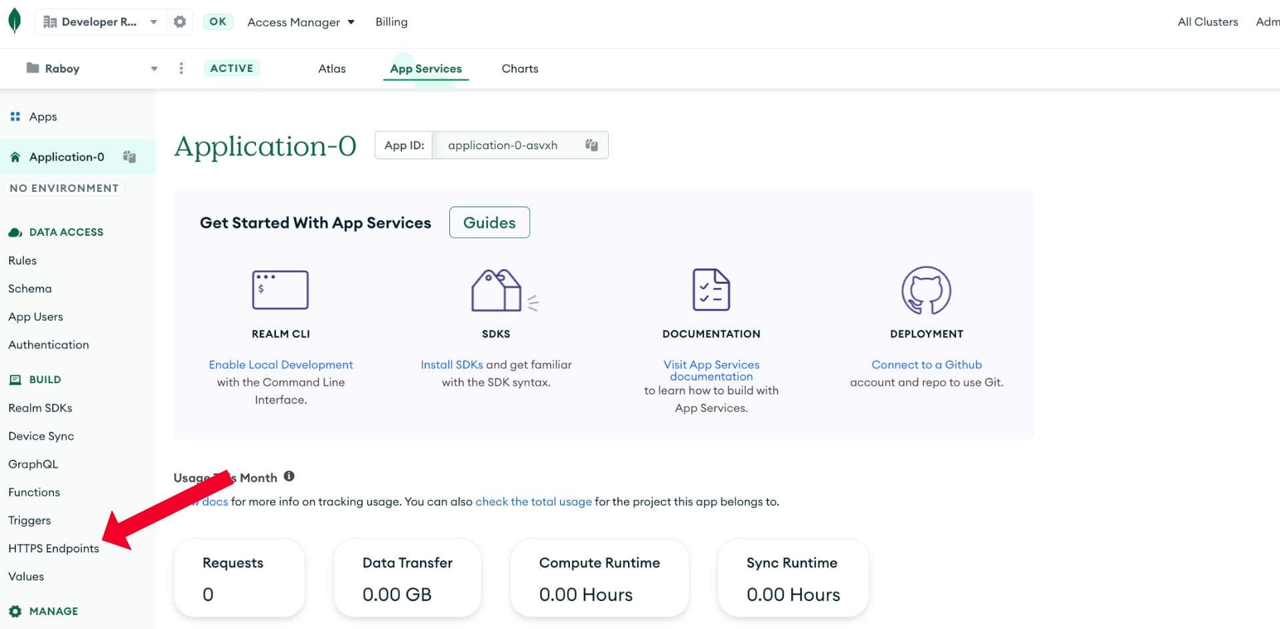Expand the Raboy project selector
Screen dimensions: 1280x629
pos(153,68)
